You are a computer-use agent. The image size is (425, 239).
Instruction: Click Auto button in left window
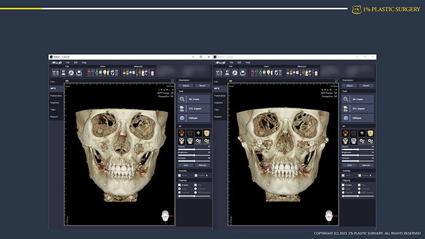pos(186,165)
